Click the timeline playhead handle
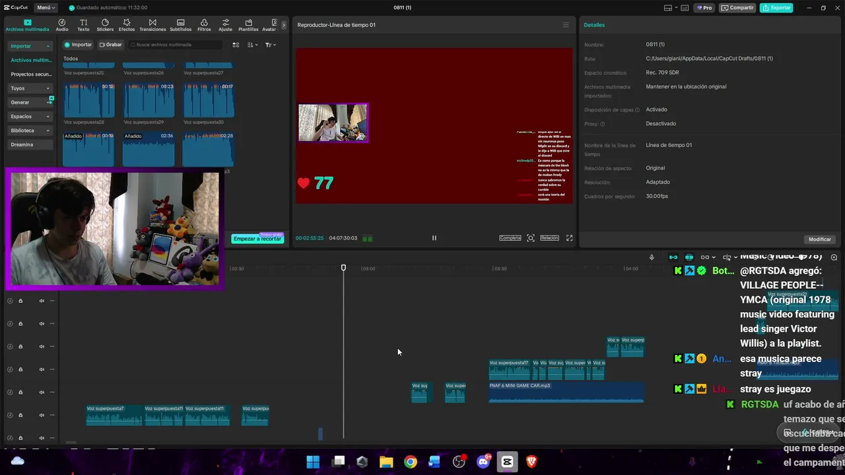The width and height of the screenshot is (845, 475). [x=343, y=267]
